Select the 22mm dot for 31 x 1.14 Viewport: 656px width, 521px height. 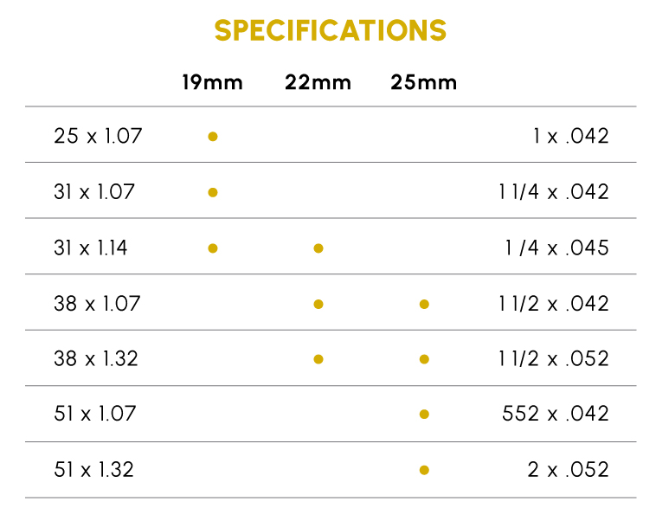[318, 248]
